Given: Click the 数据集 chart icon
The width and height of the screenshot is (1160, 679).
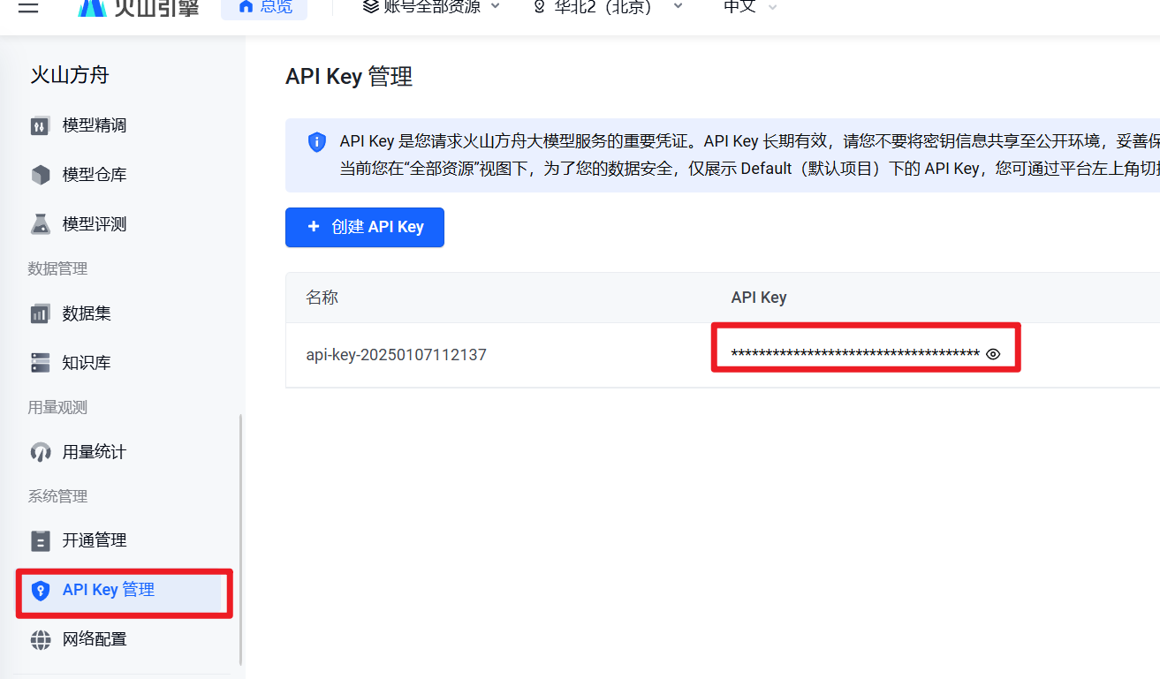Looking at the screenshot, I should [41, 313].
